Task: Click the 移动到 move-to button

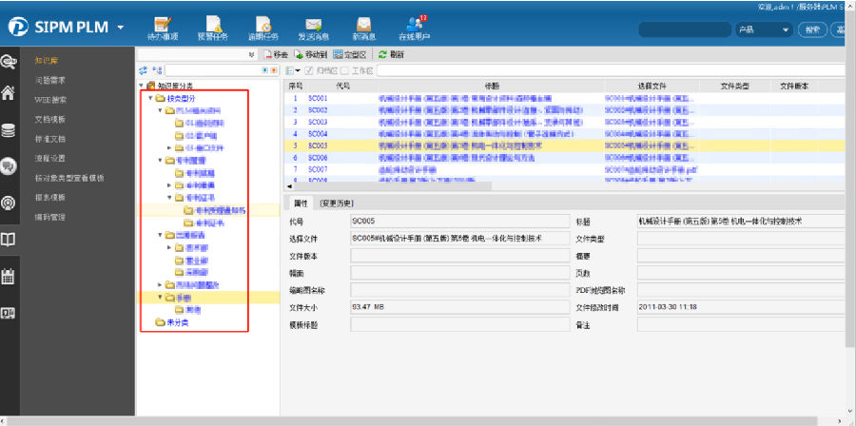Action: (x=310, y=55)
